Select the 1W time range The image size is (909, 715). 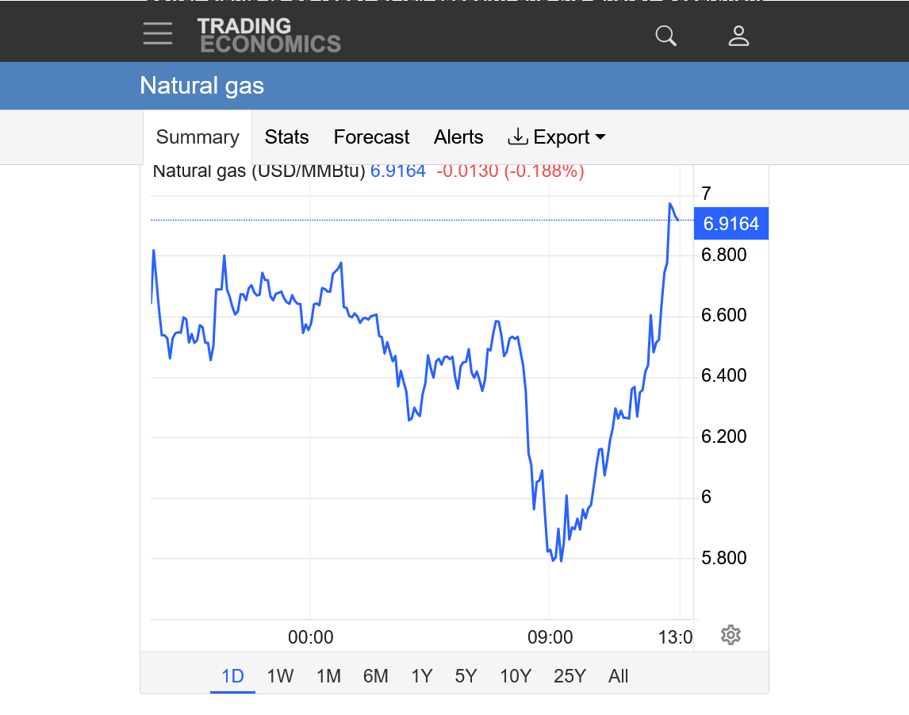(280, 676)
